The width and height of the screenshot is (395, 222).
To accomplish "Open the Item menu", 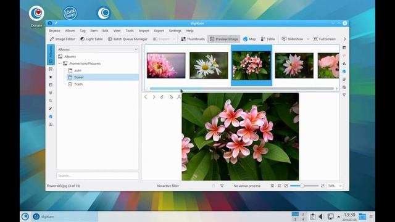I will point(94,31).
